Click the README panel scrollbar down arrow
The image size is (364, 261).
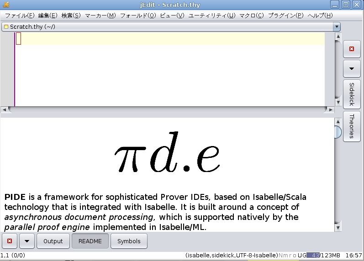[x=338, y=228]
